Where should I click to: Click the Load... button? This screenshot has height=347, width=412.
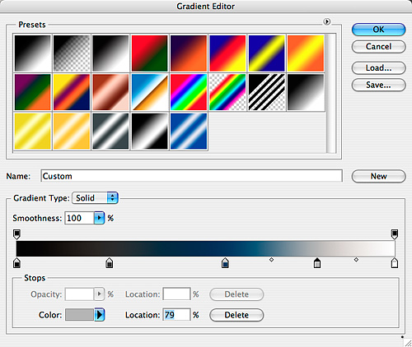(378, 68)
